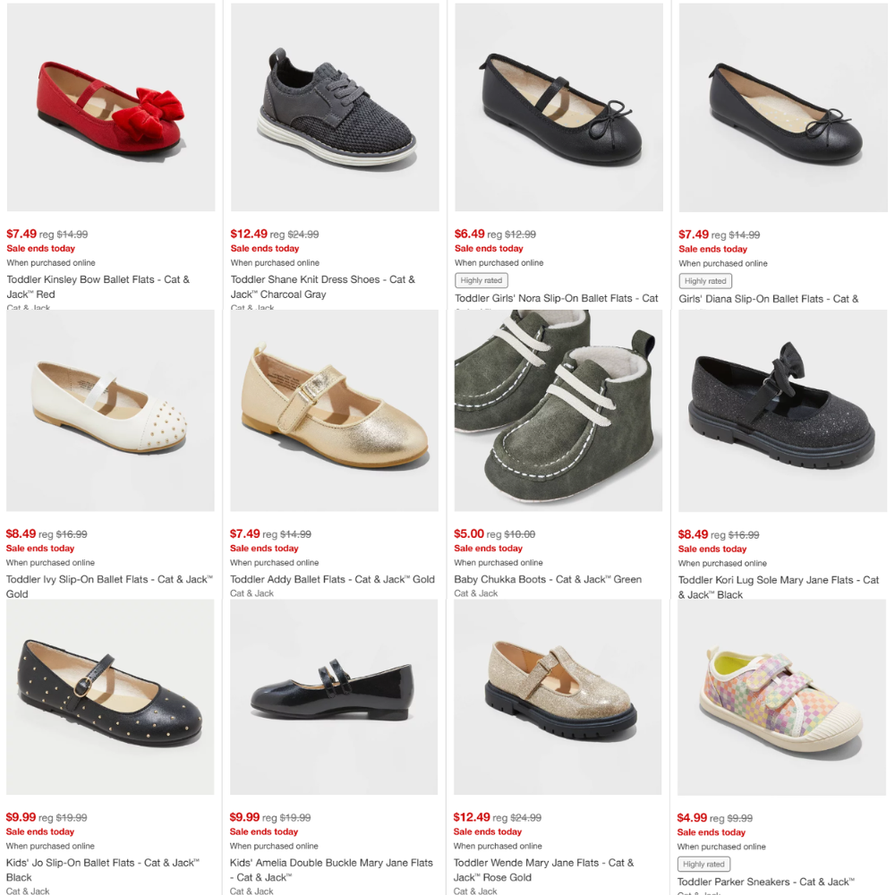Select the Amelia Double Buckle Mary Jane photo

(334, 697)
